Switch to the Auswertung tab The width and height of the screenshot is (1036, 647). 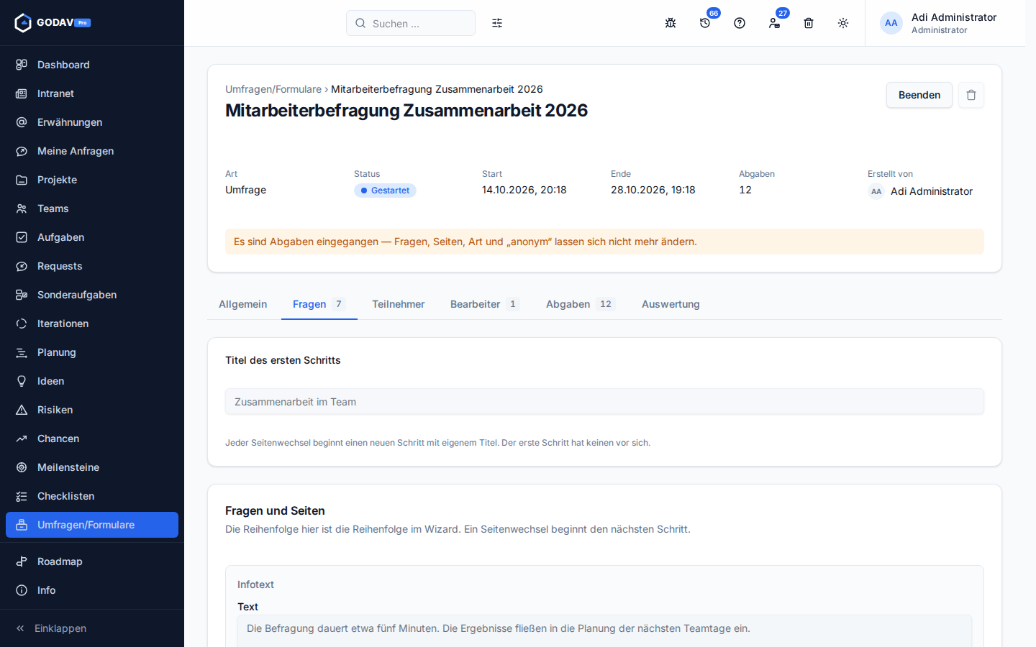click(671, 304)
